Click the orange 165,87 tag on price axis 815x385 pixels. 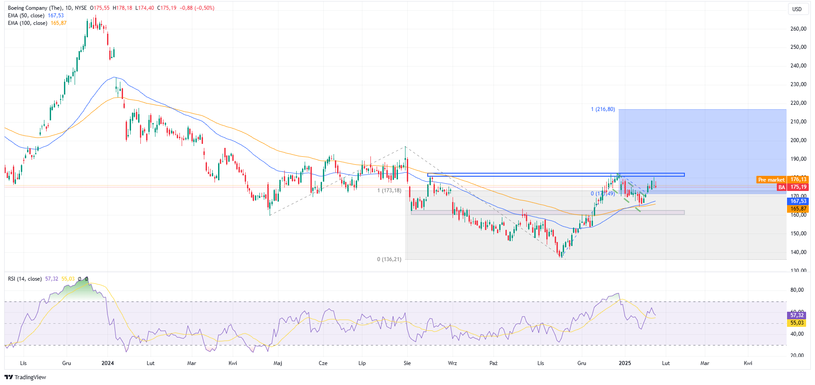pyautogui.click(x=798, y=209)
